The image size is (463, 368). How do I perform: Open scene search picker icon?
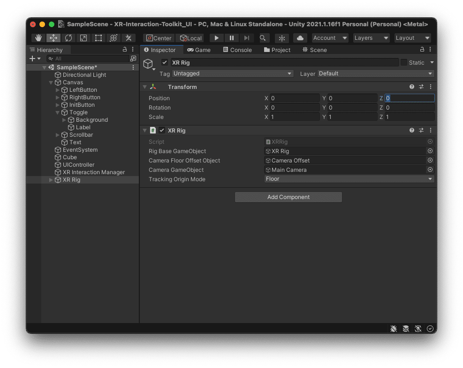(133, 59)
